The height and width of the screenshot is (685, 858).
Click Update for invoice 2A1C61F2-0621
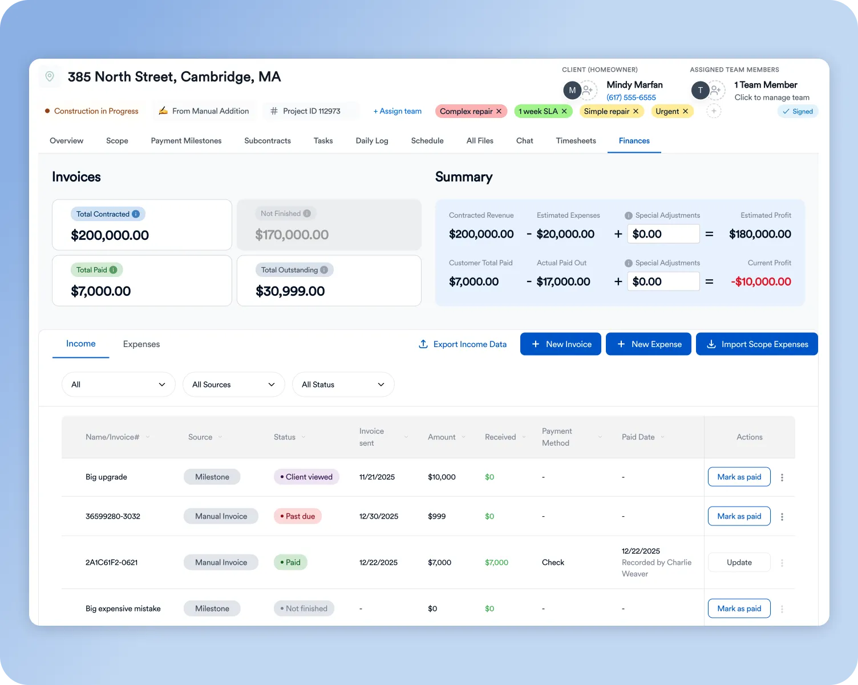coord(739,562)
